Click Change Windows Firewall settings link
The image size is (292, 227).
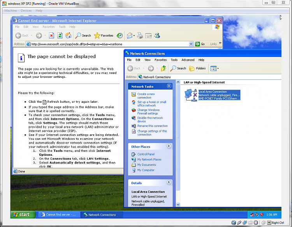(148, 111)
